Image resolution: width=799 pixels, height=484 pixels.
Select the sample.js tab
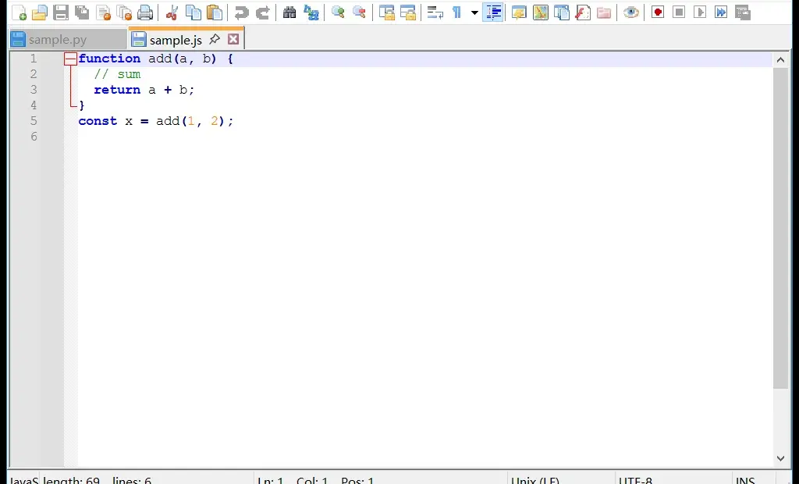[176, 40]
